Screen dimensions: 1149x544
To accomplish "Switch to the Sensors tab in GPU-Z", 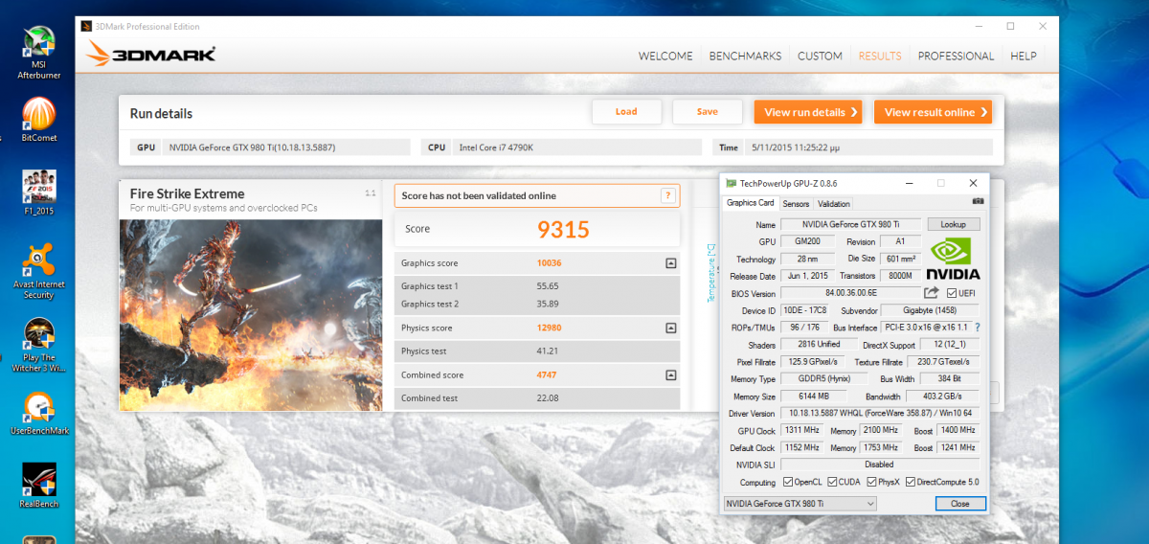I will [796, 204].
